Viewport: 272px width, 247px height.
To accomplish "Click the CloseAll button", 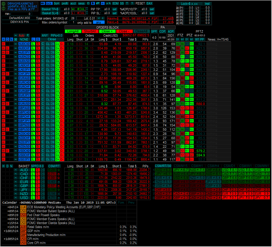I will (x=141, y=31).
